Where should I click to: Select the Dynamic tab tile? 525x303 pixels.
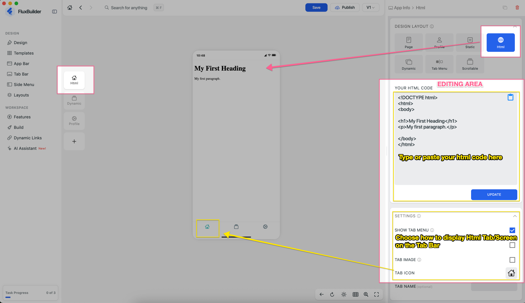tap(74, 100)
